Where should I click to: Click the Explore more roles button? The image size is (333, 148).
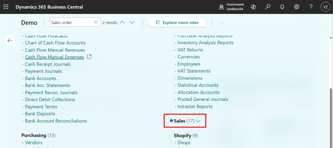click(177, 22)
